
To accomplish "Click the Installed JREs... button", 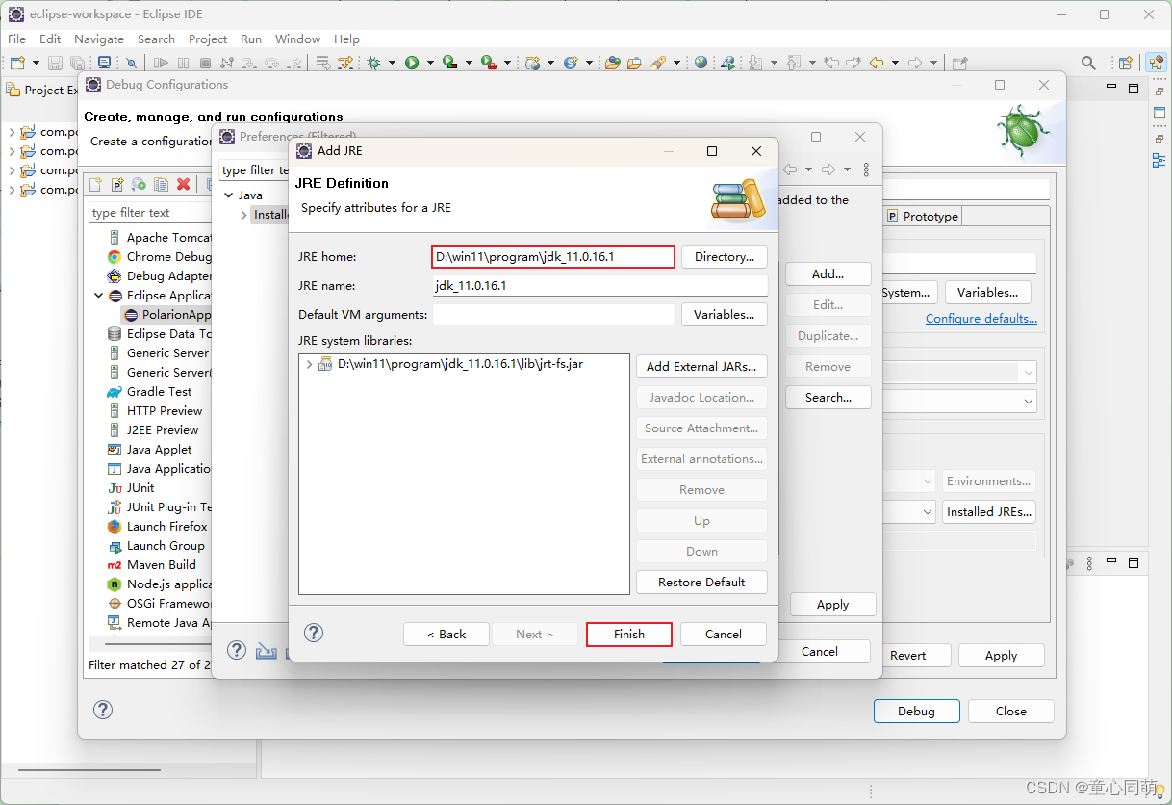I will click(x=989, y=511).
